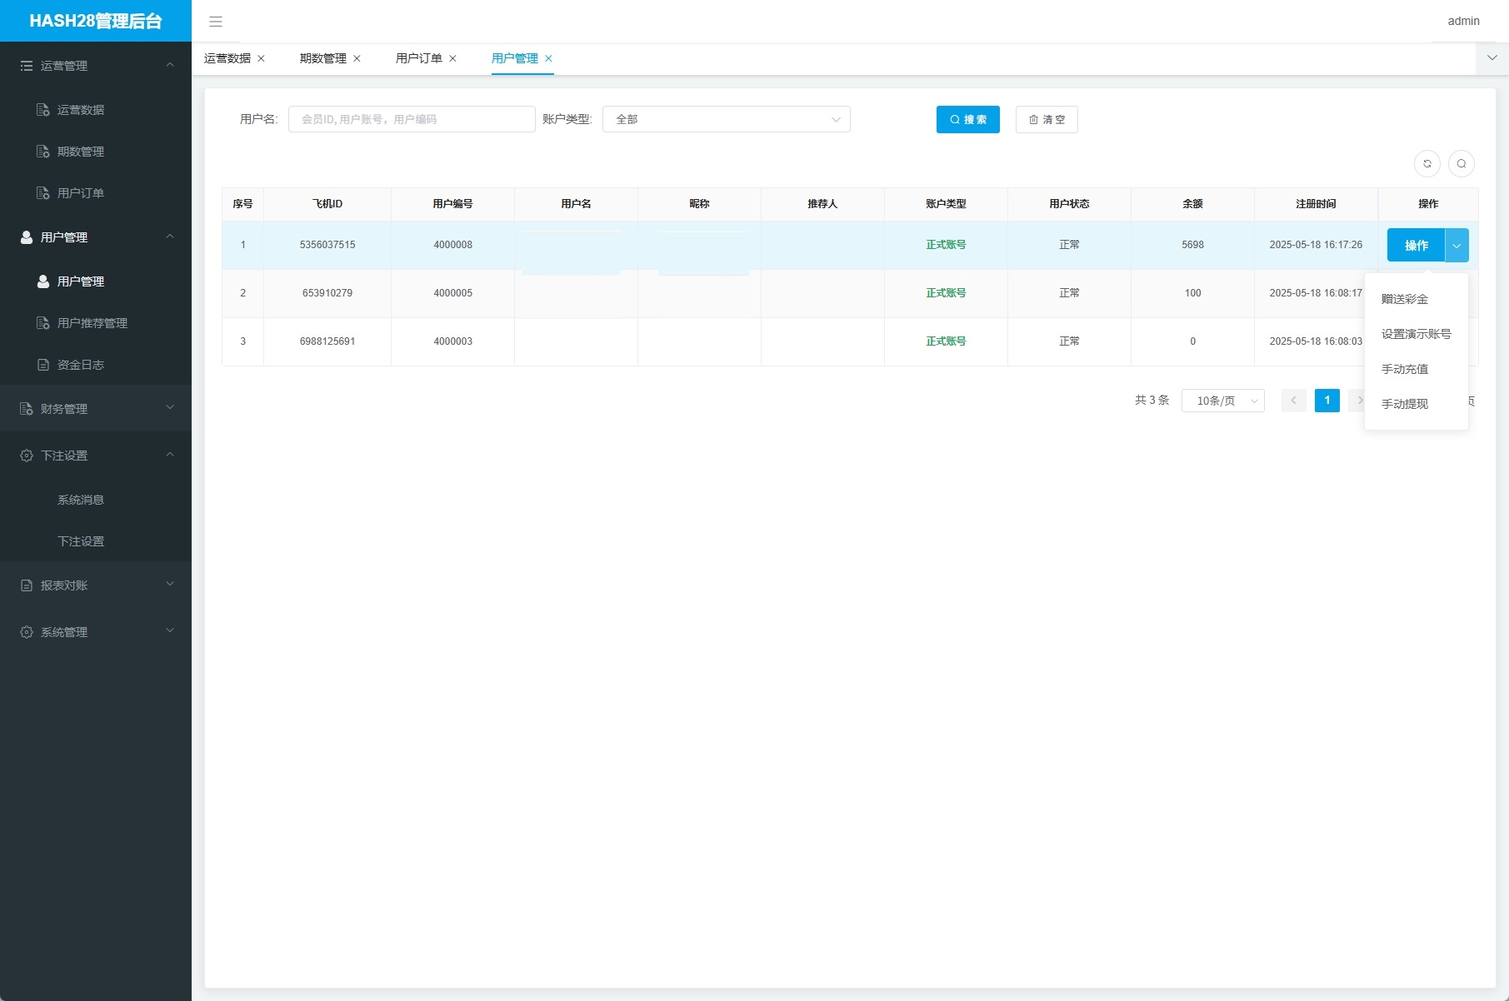Switch to the 期数管理 tab
Screen dimensions: 1509x1001
(322, 58)
